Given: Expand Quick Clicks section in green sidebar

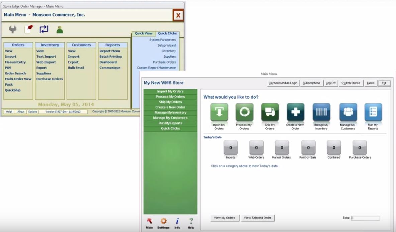Looking at the screenshot, I should coord(171,129).
